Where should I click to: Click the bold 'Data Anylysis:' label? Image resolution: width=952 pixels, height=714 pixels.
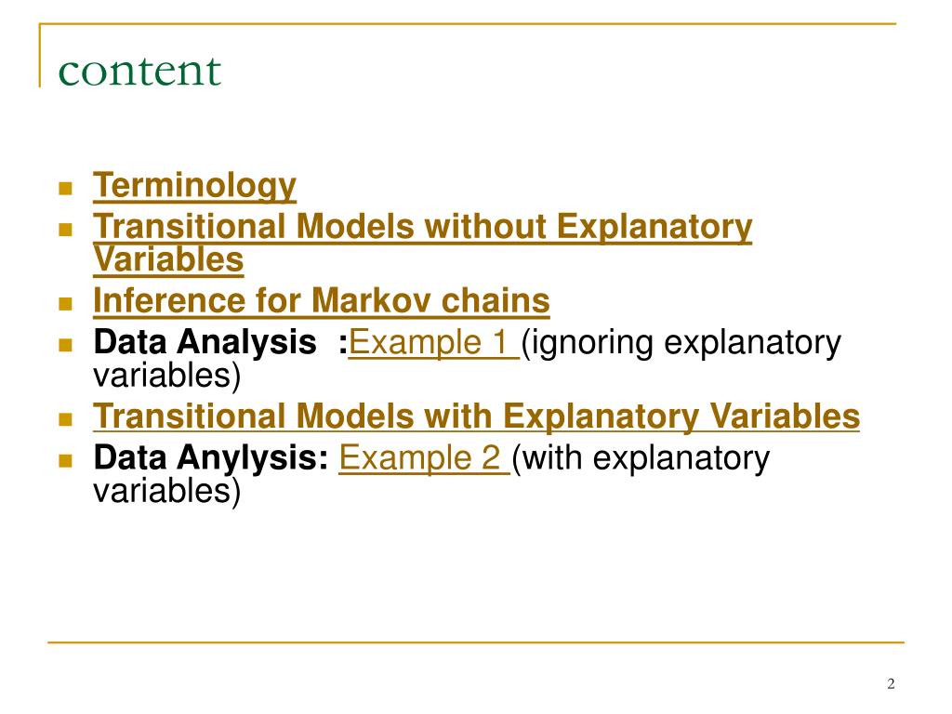(x=211, y=457)
